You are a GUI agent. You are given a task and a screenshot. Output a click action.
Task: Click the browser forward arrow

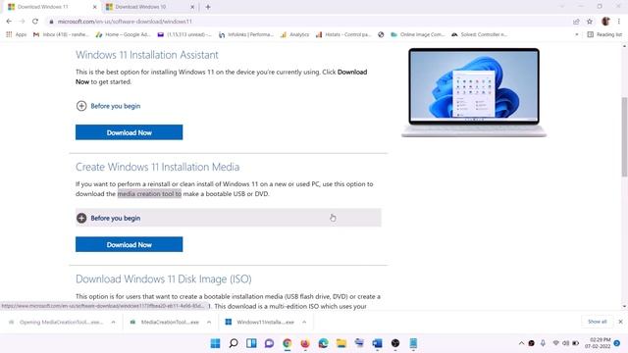(22, 22)
